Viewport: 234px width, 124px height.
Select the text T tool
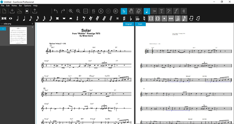tap(161, 11)
